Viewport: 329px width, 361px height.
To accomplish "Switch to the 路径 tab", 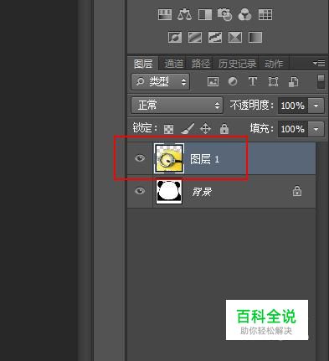I will point(201,64).
